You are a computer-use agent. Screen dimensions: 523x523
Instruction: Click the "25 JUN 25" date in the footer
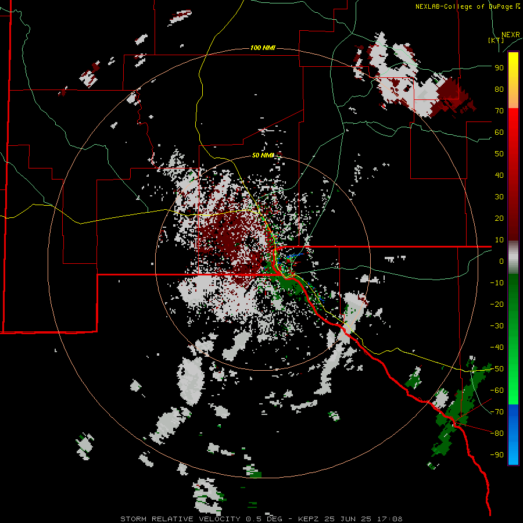point(348,519)
